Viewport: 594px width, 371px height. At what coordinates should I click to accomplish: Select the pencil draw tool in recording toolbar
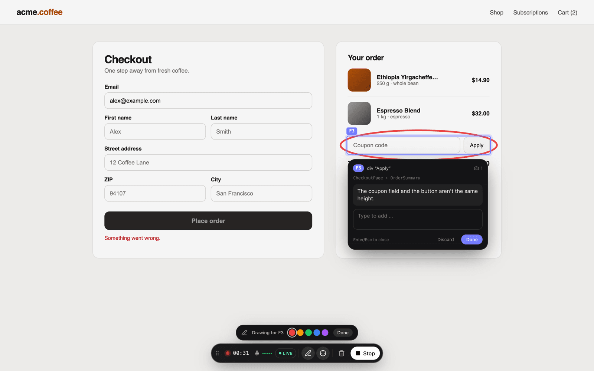308,353
